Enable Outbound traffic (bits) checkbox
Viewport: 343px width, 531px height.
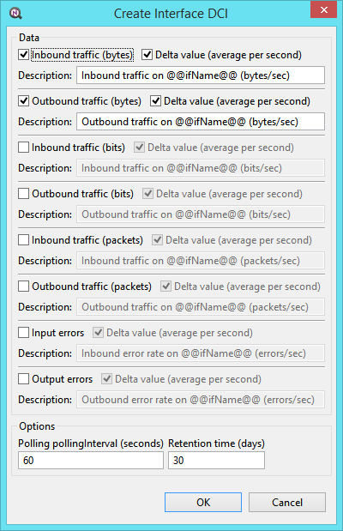[23, 194]
